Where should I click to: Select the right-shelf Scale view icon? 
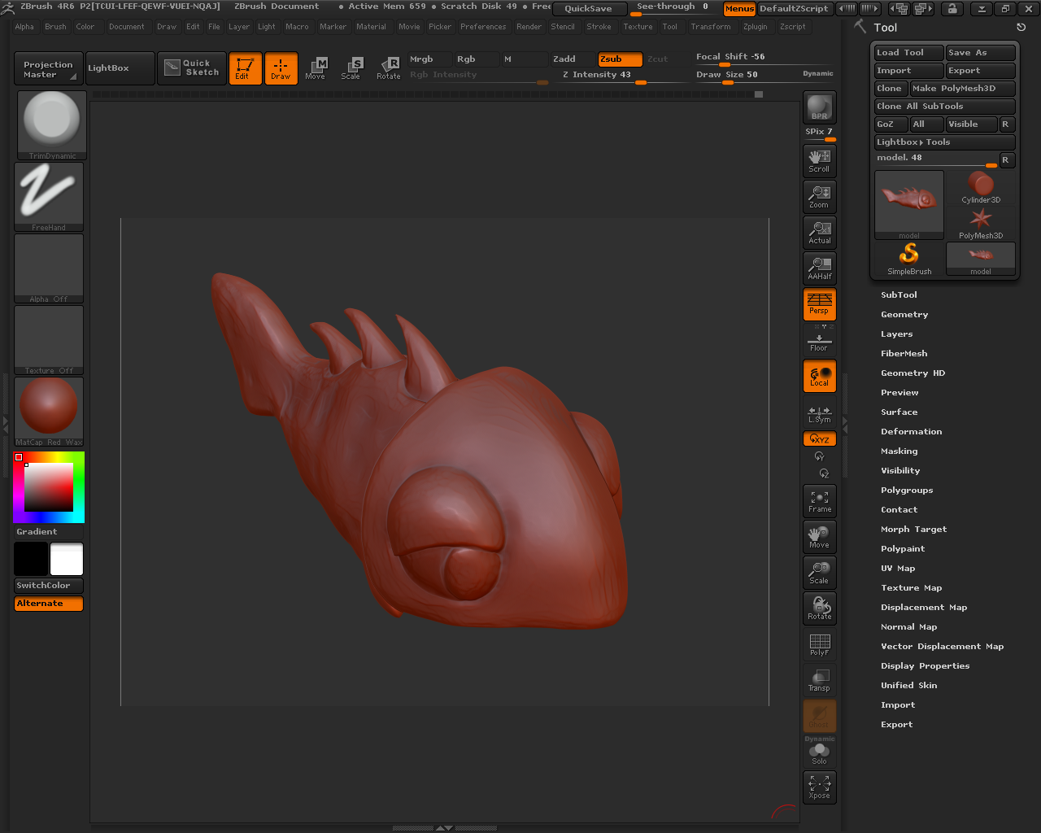[x=819, y=573]
